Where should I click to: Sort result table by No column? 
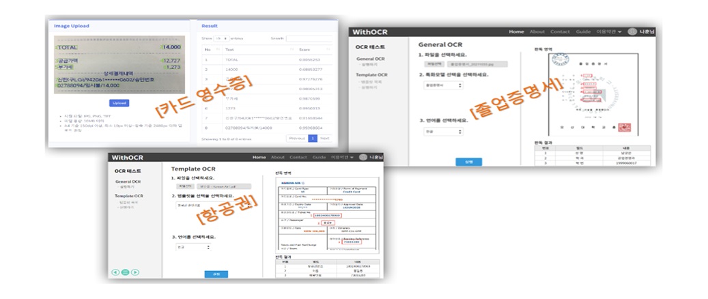[x=208, y=49]
